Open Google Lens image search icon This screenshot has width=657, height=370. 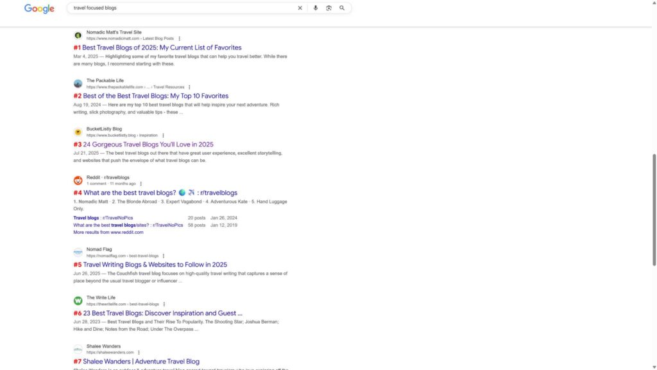click(329, 8)
